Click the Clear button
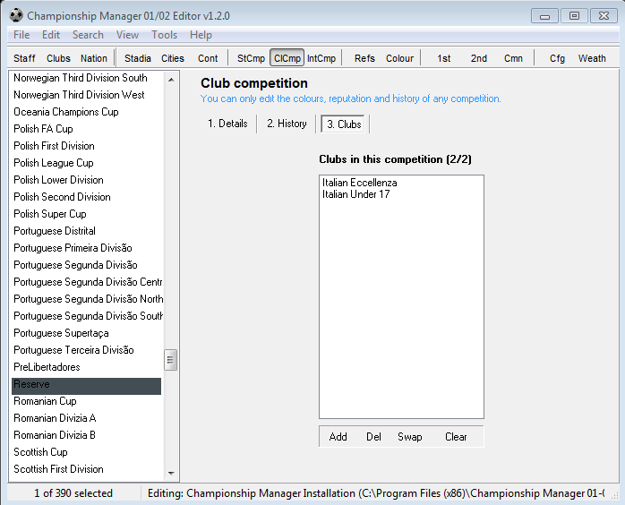This screenshot has height=505, width=625. point(456,437)
